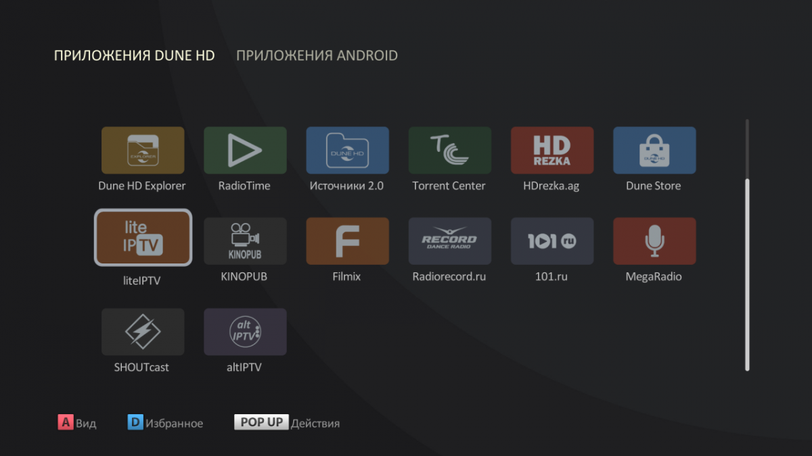Open the Torrent Center icon
812x456 pixels.
tap(450, 150)
